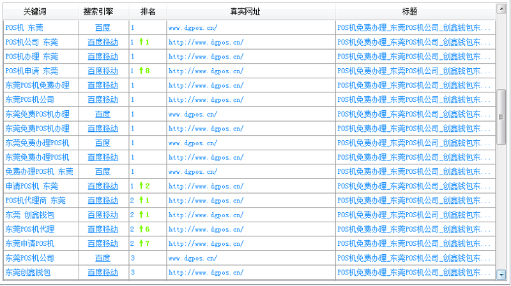The width and height of the screenshot is (511, 286).
Task: Open 百度移动 link in POS机申请 东莞 row
Action: click(x=103, y=71)
